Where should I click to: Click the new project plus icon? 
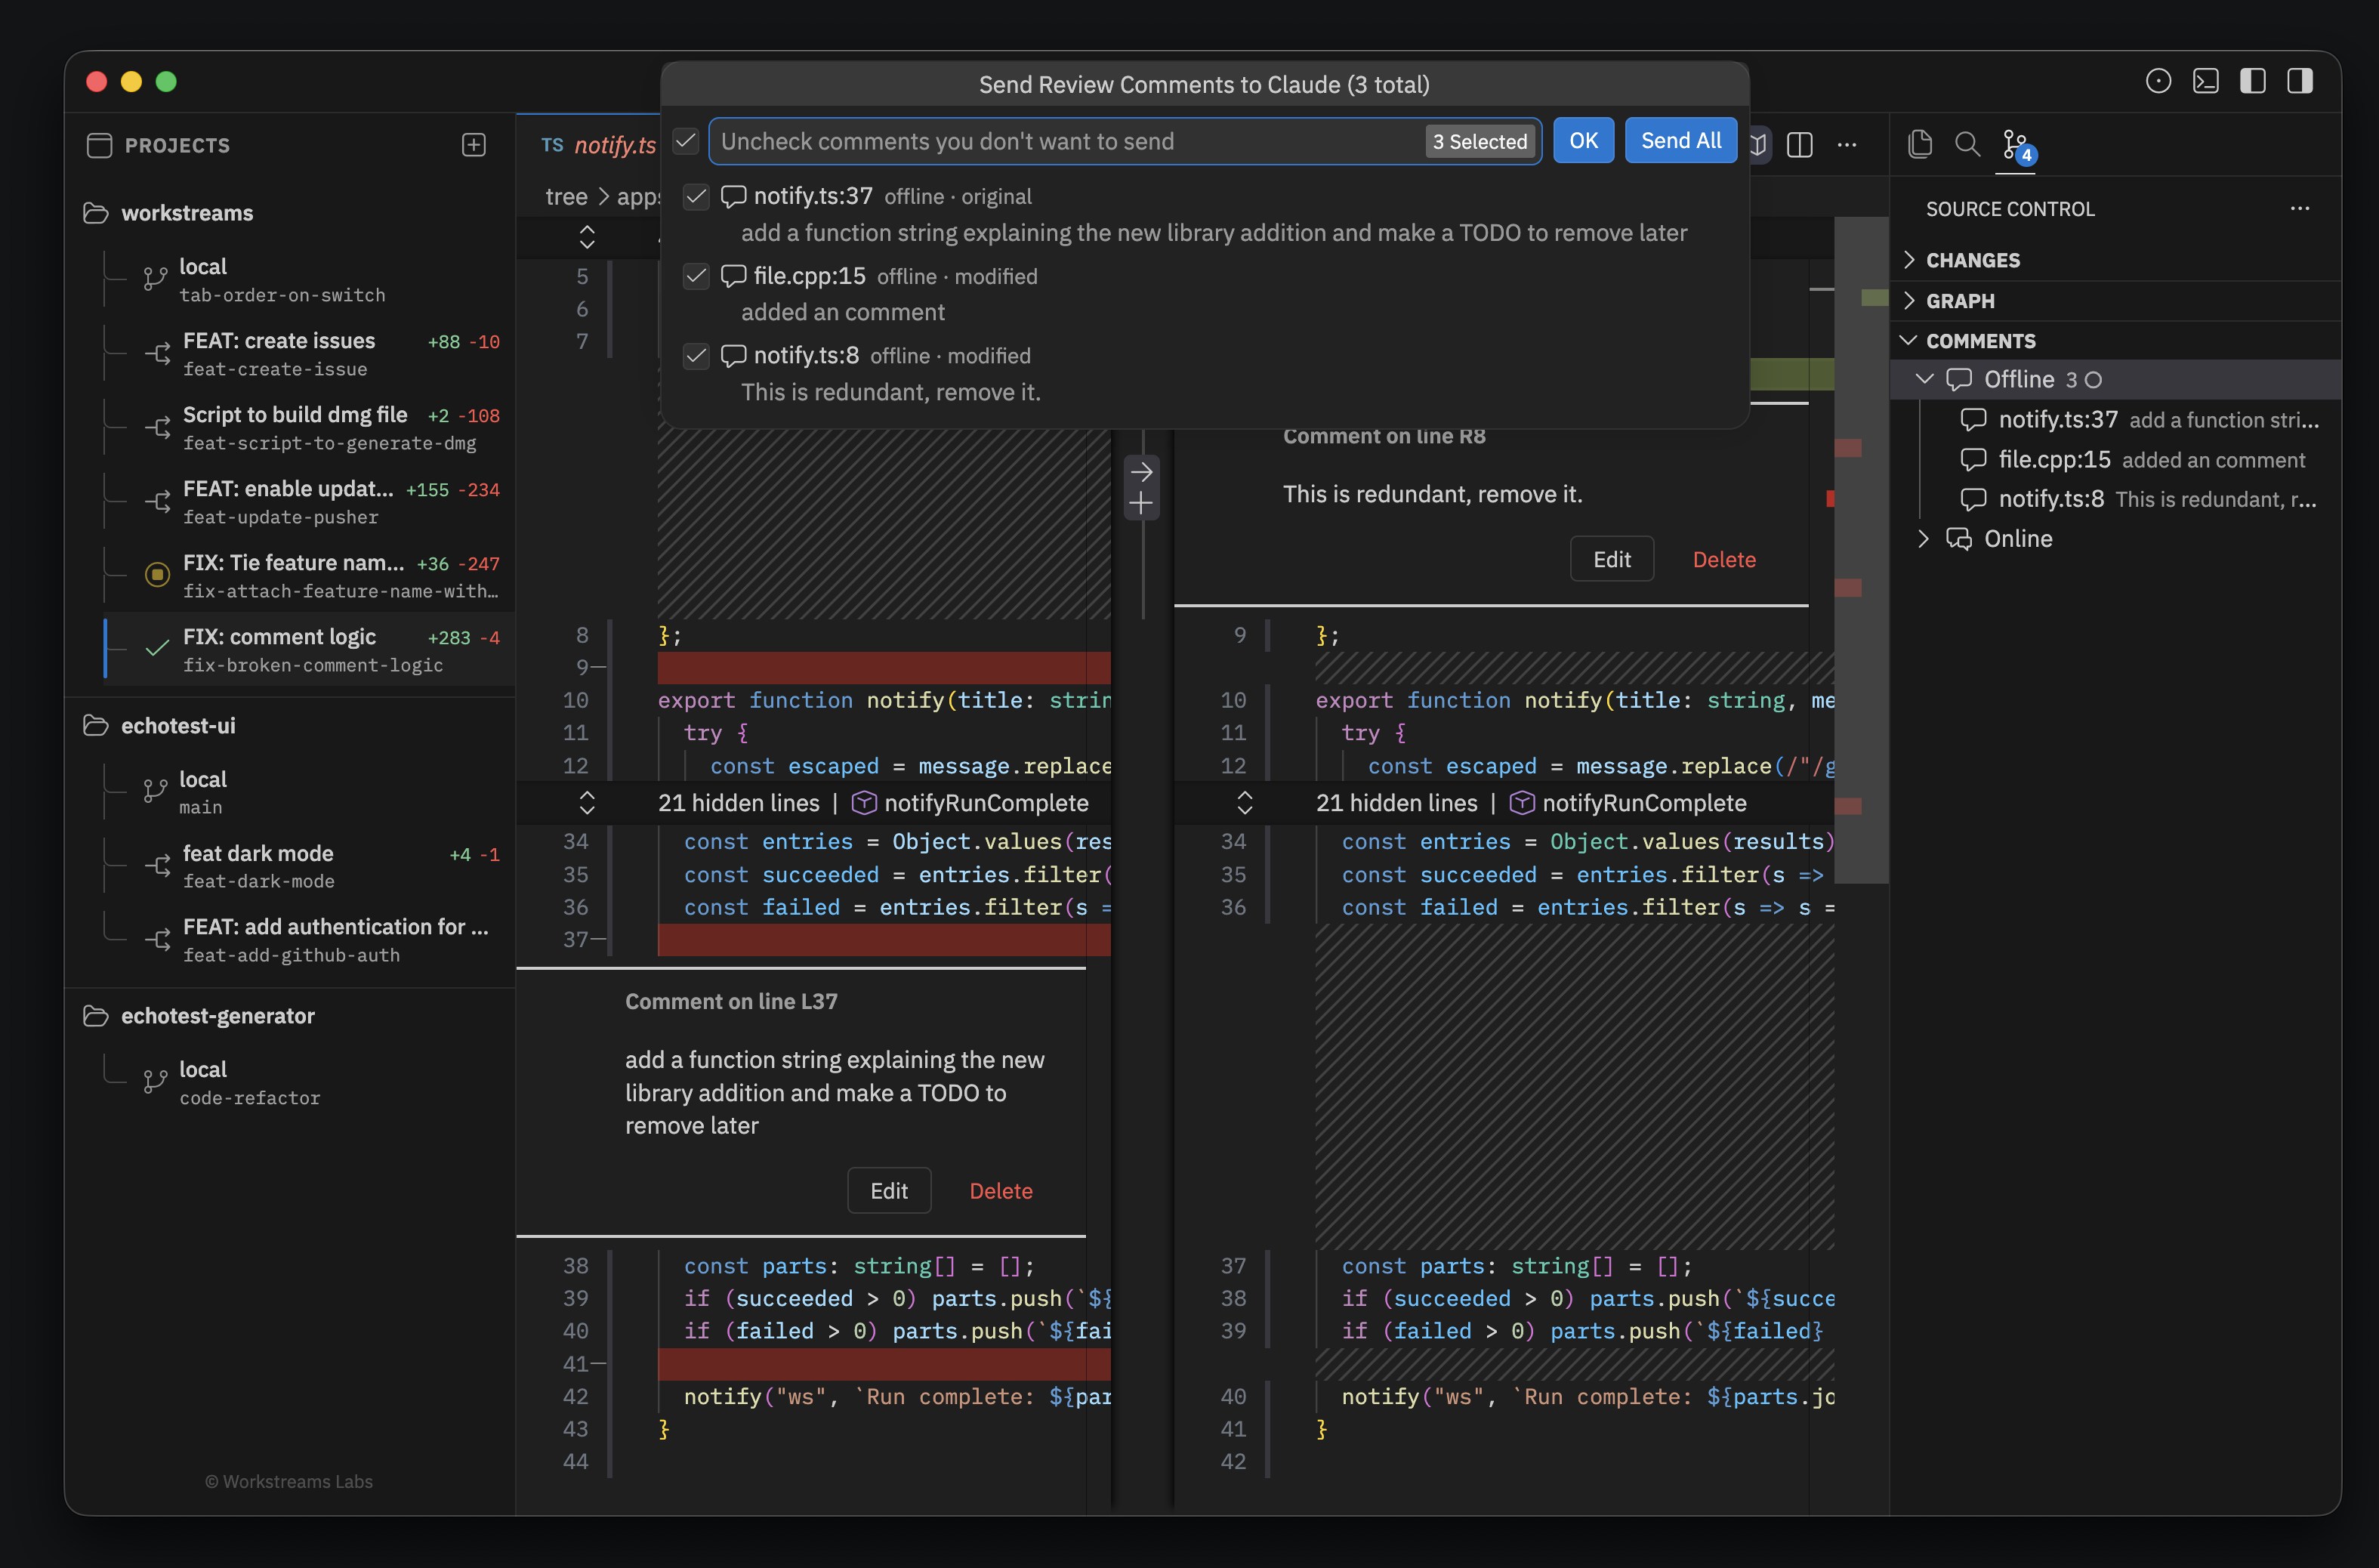[x=474, y=145]
